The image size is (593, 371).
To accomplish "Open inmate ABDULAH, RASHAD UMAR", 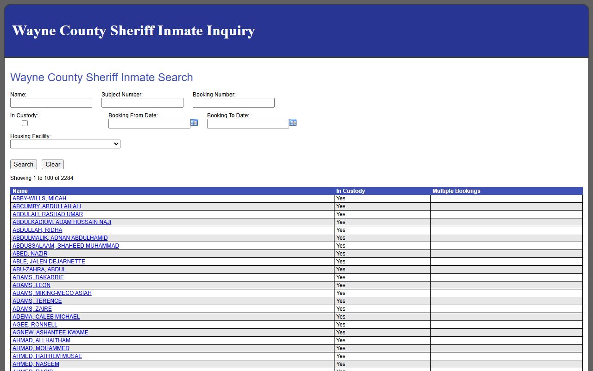I will (x=48, y=214).
